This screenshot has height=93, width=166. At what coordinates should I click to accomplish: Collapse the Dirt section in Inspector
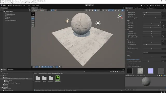coord(126,39)
